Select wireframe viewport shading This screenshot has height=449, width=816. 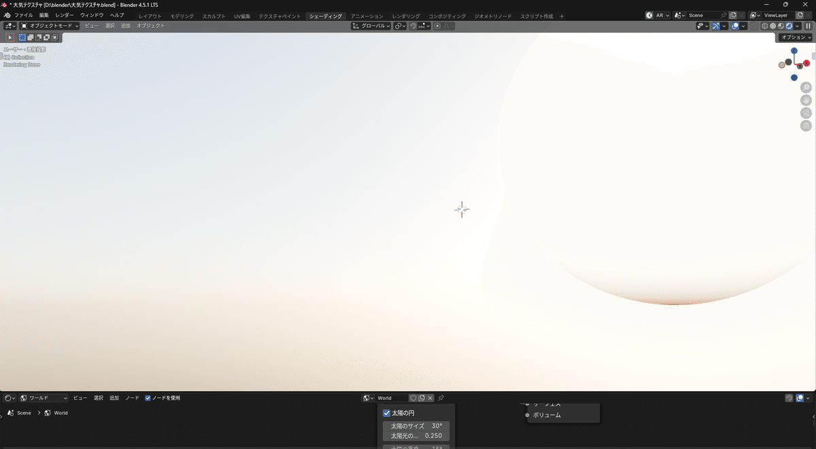[765, 26]
